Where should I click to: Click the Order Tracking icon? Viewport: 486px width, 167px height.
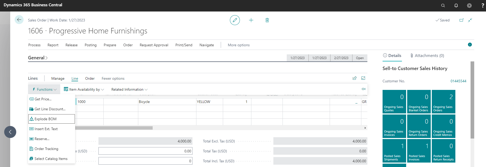[x=31, y=149]
